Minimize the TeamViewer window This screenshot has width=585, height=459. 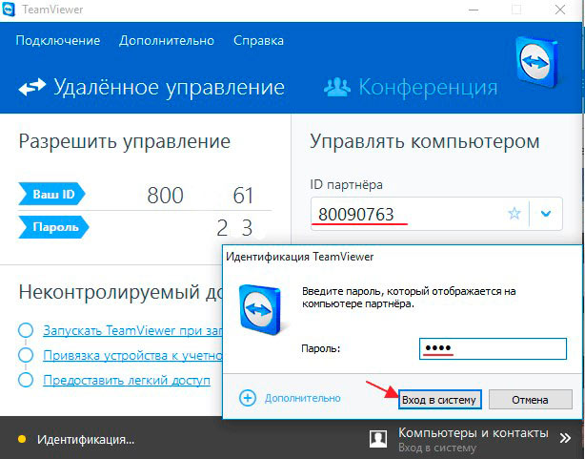tap(474, 10)
